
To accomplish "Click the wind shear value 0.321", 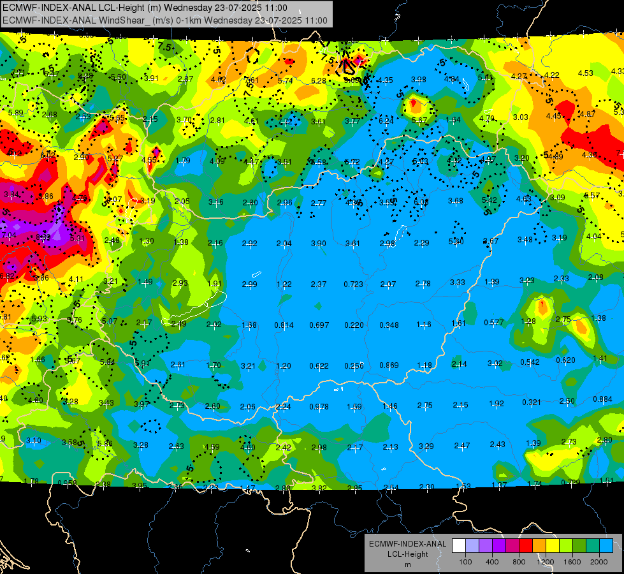I will (x=532, y=402).
